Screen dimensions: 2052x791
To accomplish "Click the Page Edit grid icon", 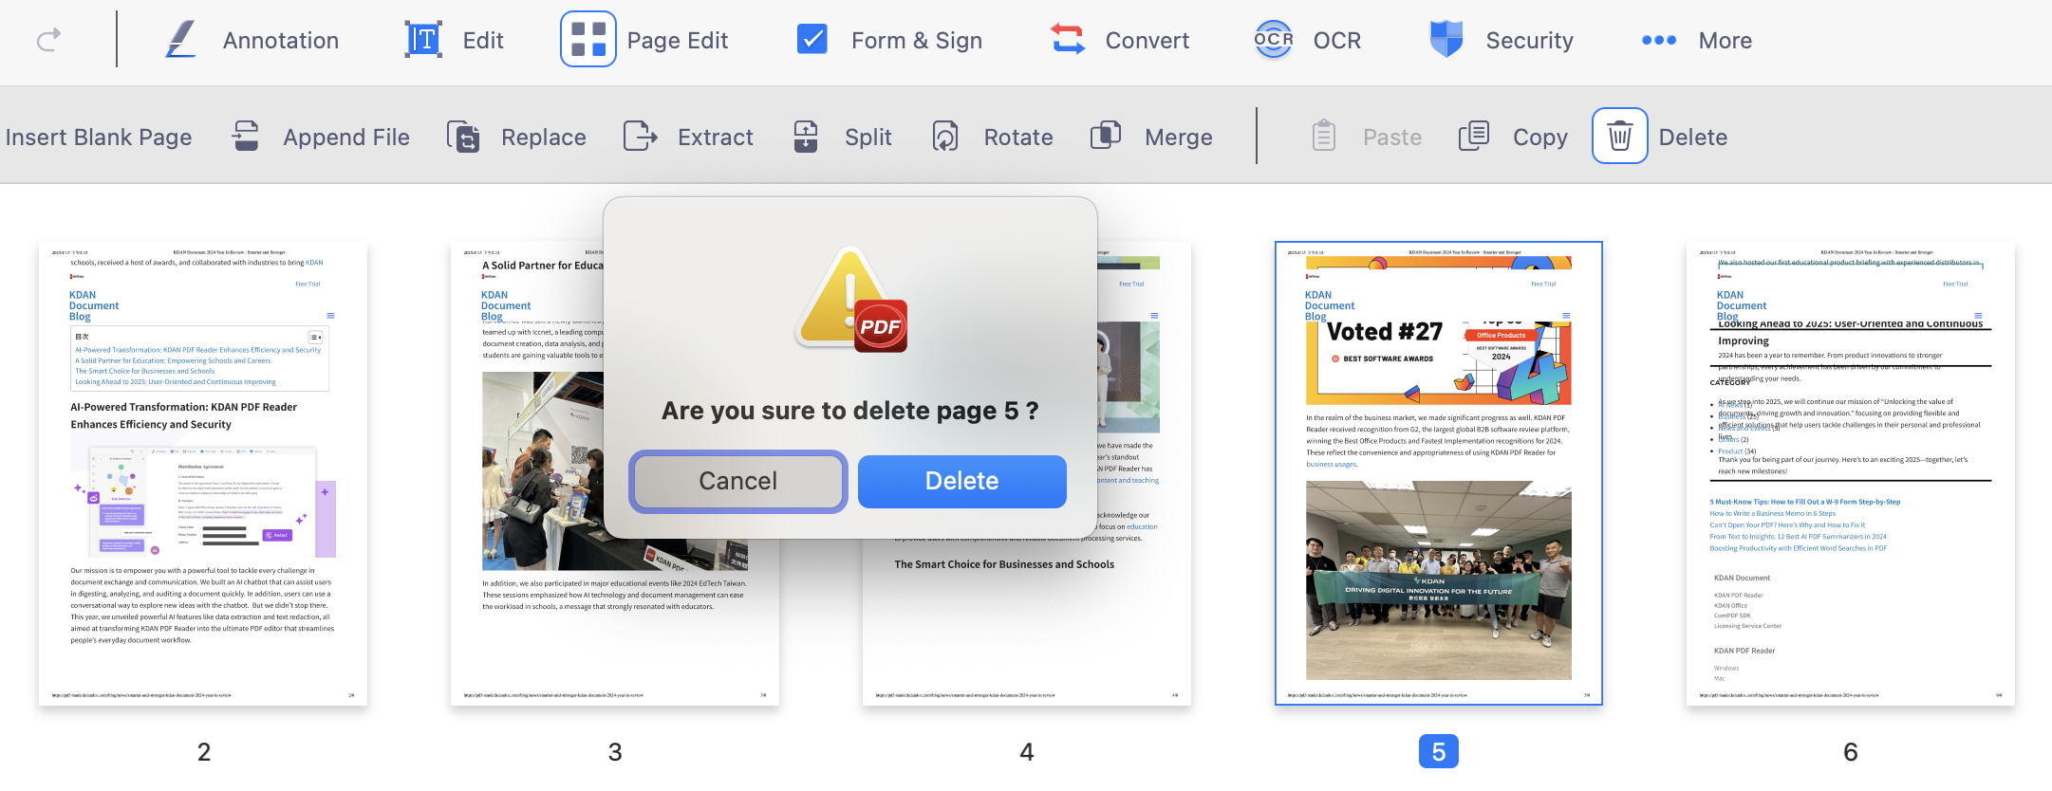I will pos(588,40).
